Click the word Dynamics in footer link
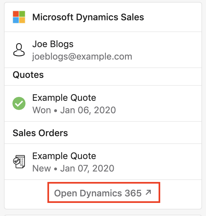This screenshot has height=216, width=206. (101, 193)
